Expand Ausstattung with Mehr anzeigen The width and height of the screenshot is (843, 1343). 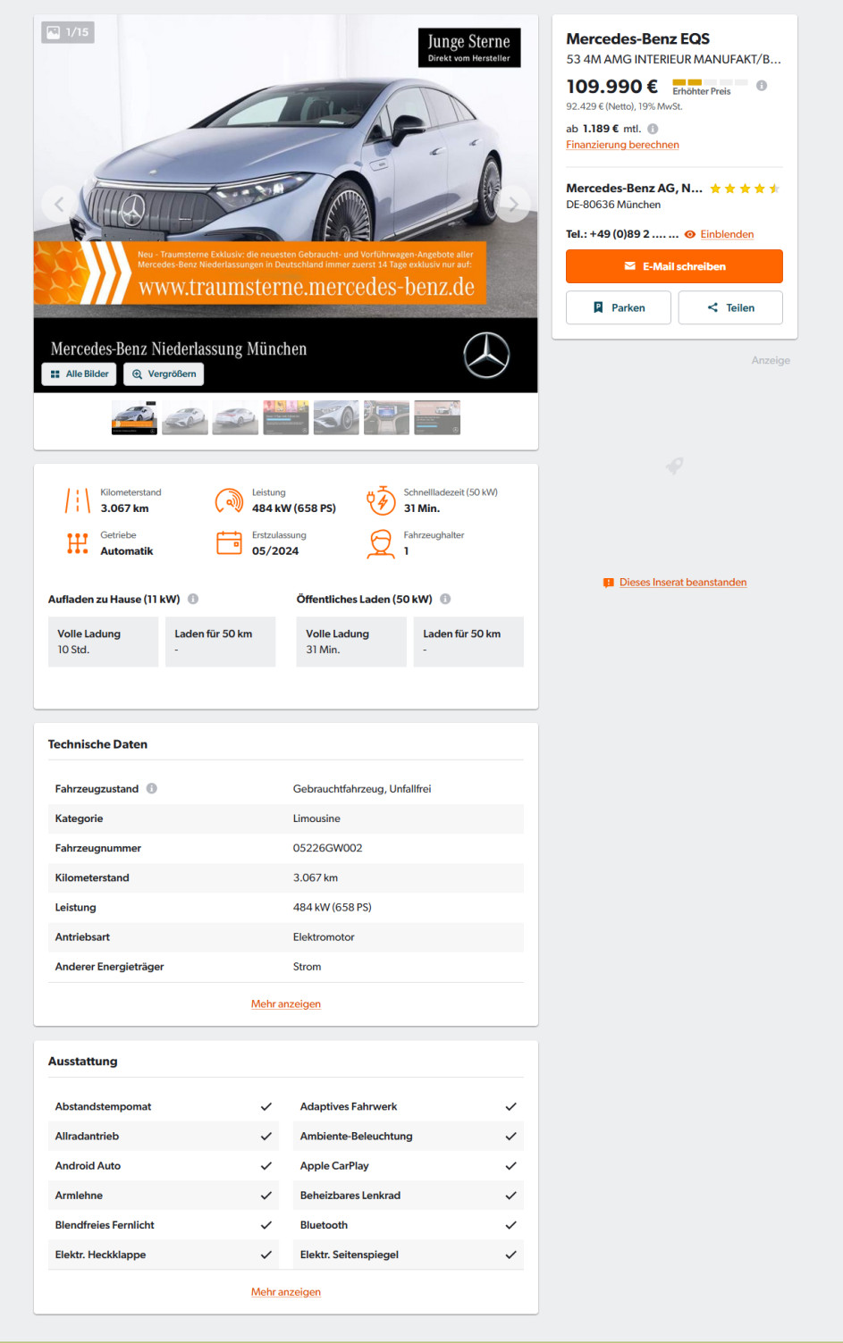286,1292
